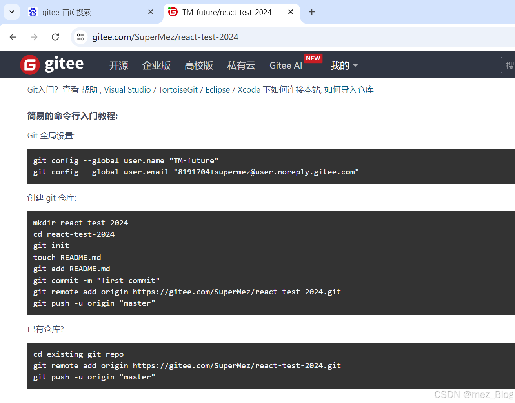Open the TortoiseGit link

(x=178, y=90)
